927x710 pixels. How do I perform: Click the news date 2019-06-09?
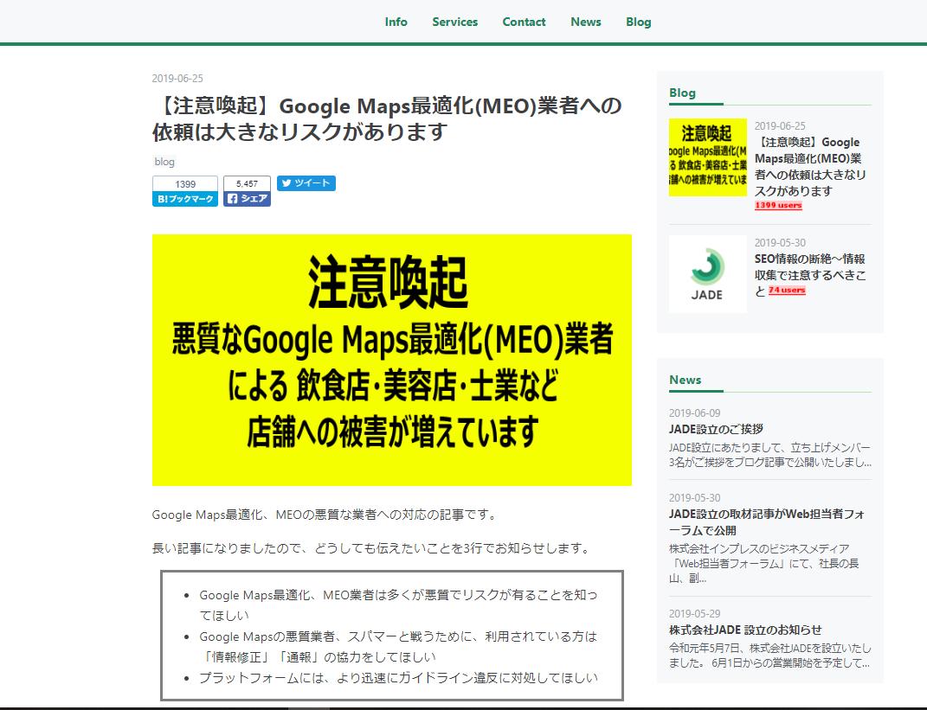(695, 413)
